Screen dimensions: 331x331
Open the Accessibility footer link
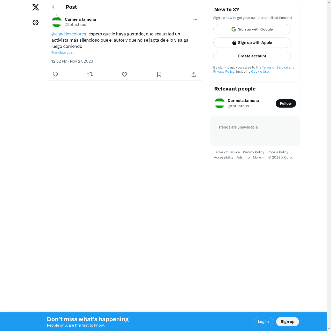(x=224, y=157)
